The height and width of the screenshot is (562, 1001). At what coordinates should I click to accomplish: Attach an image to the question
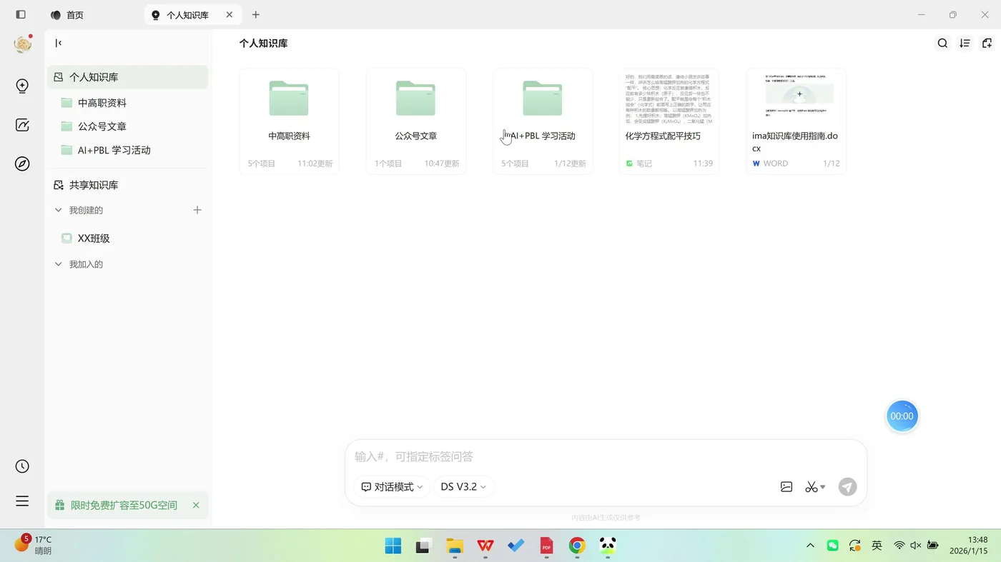point(786,487)
